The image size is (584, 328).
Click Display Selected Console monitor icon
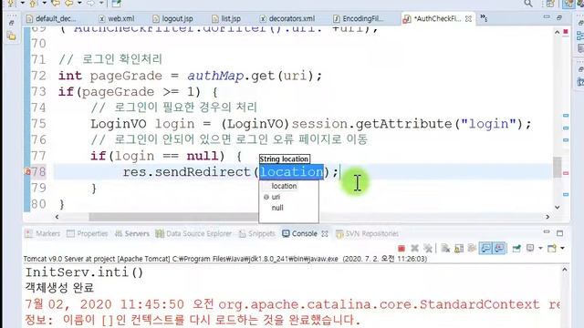(x=530, y=248)
